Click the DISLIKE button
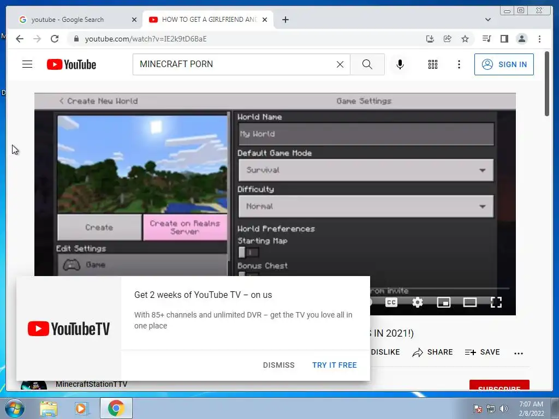 (385, 352)
